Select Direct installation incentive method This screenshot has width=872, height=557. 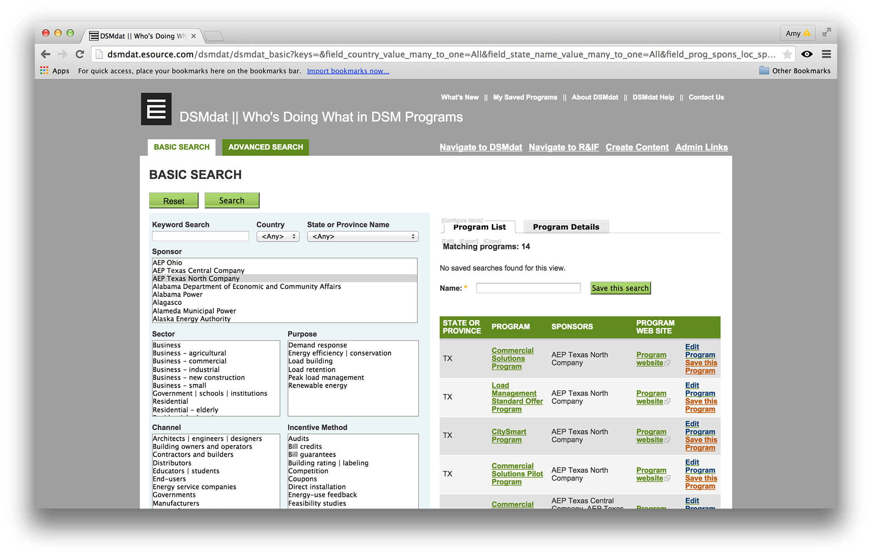point(353,487)
